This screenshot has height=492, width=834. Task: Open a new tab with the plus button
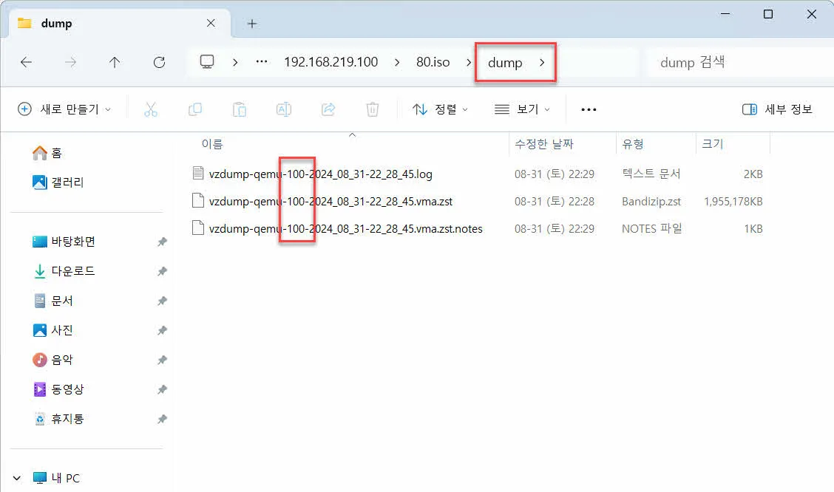(252, 23)
